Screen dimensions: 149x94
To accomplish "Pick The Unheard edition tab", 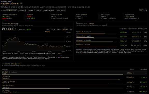I will [61, 10].
